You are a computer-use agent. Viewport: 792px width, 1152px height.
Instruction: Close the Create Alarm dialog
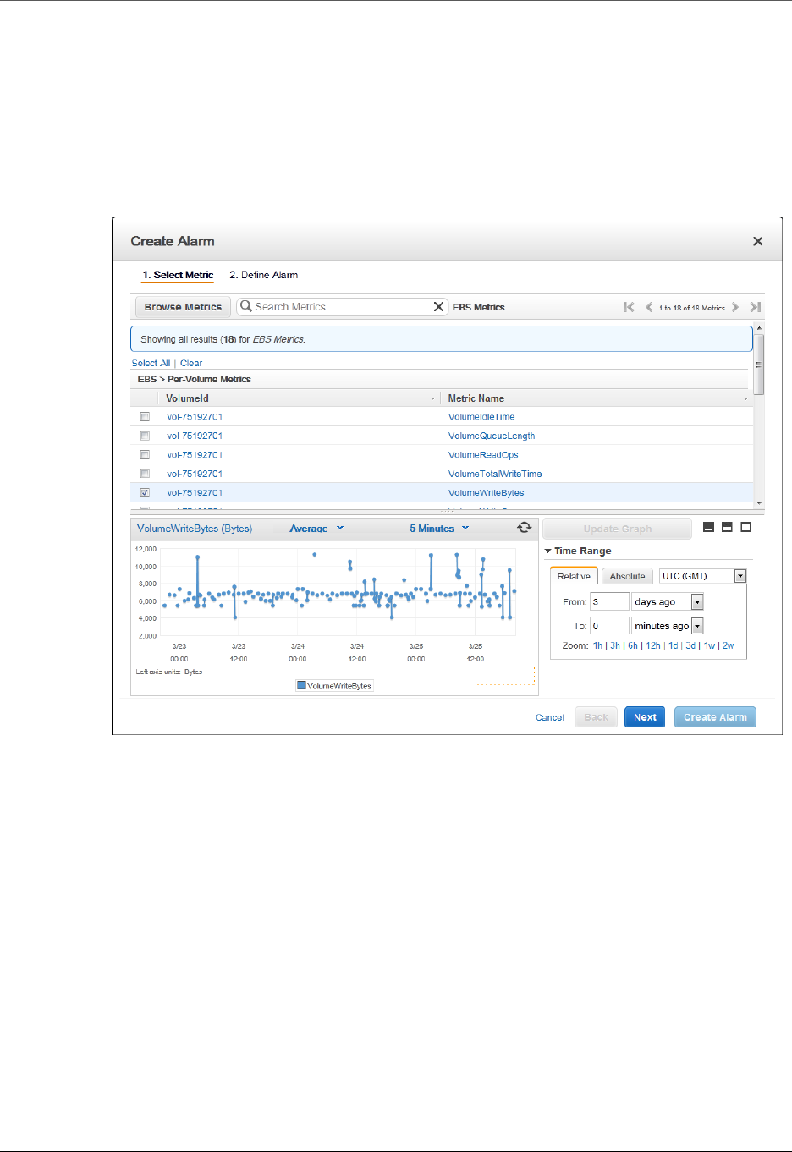tap(758, 241)
